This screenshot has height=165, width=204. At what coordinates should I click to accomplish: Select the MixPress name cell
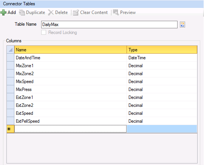(x=71, y=89)
